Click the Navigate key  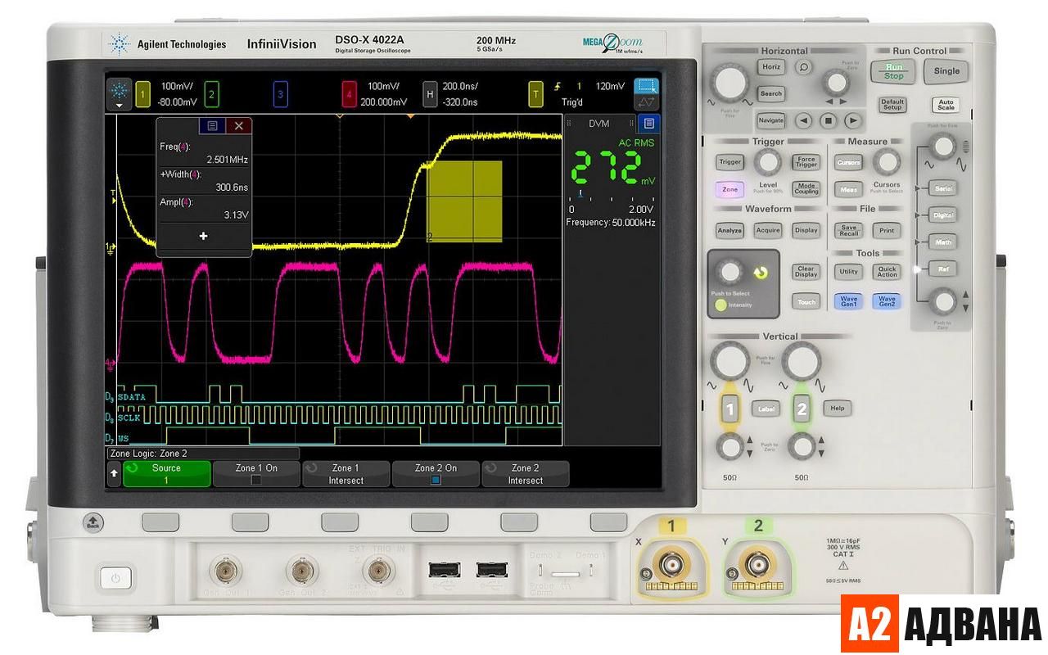coord(770,120)
